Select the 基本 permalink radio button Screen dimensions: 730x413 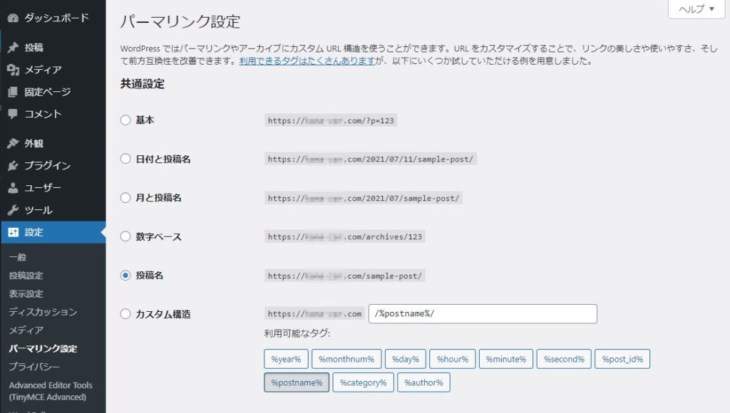[x=125, y=120]
